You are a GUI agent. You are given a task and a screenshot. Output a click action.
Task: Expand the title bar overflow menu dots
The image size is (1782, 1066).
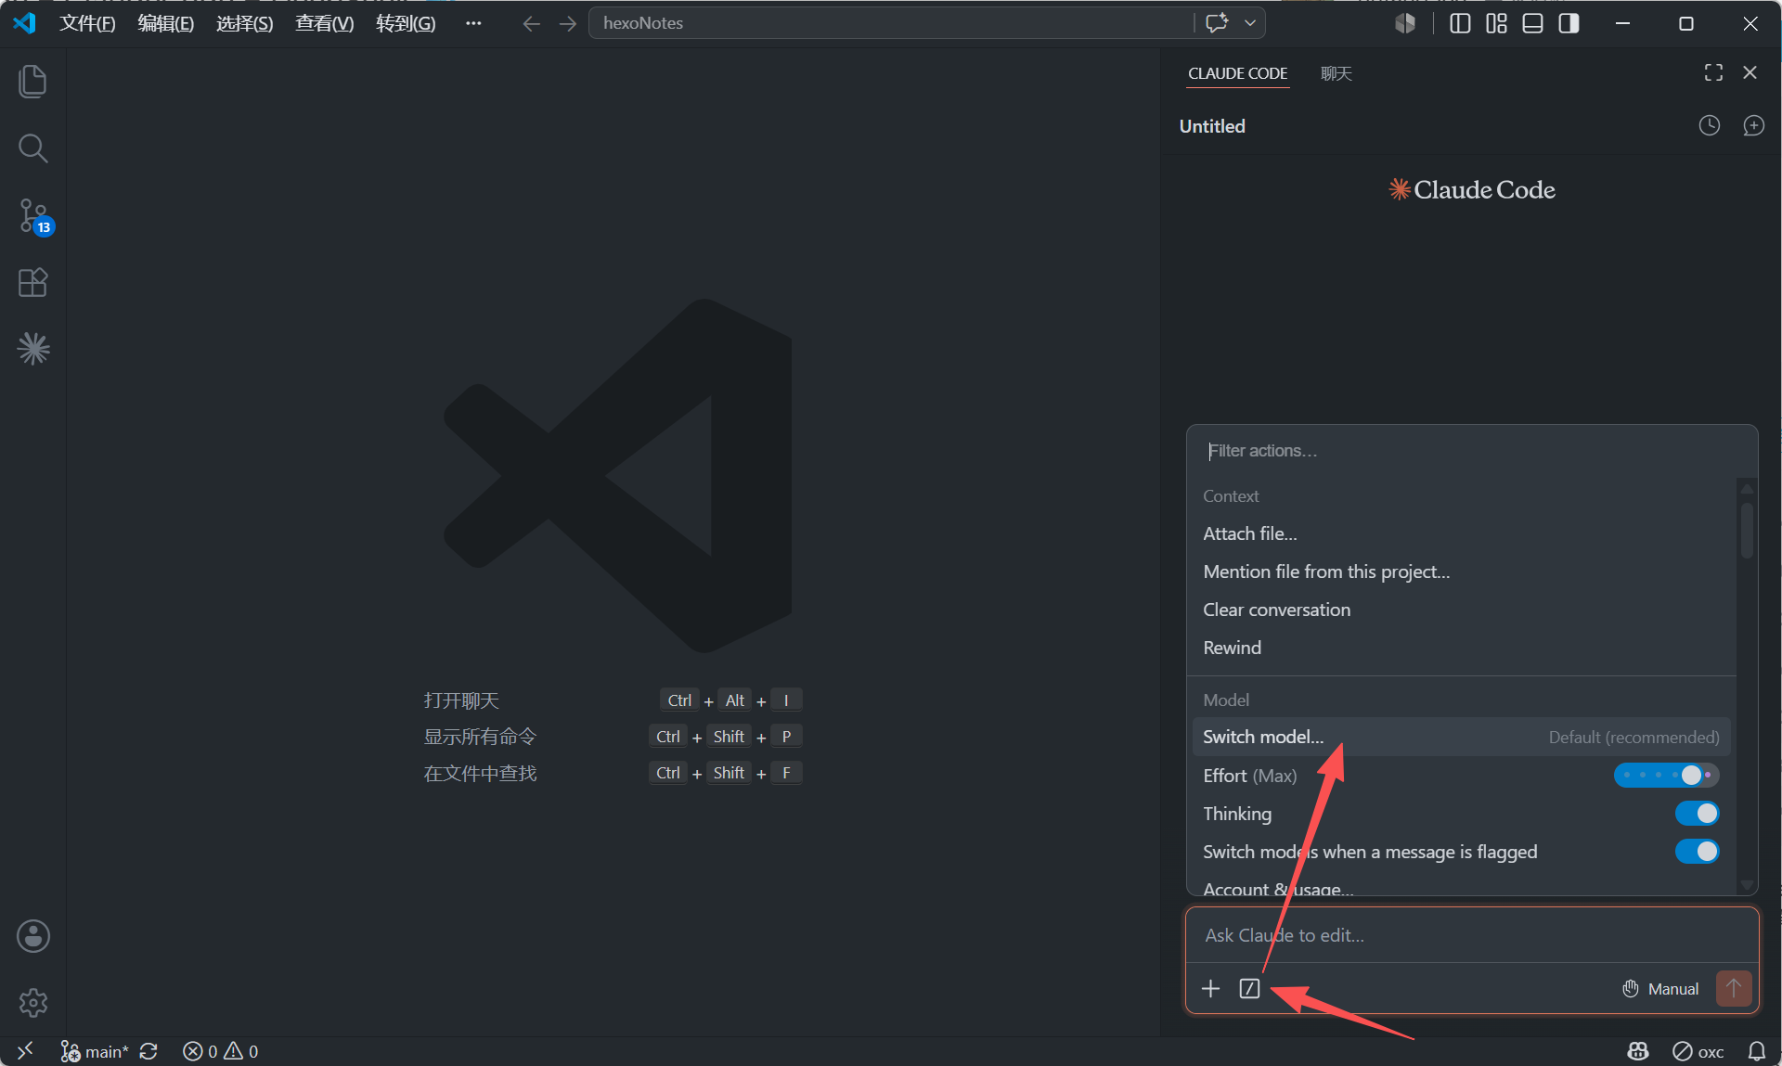point(473,23)
